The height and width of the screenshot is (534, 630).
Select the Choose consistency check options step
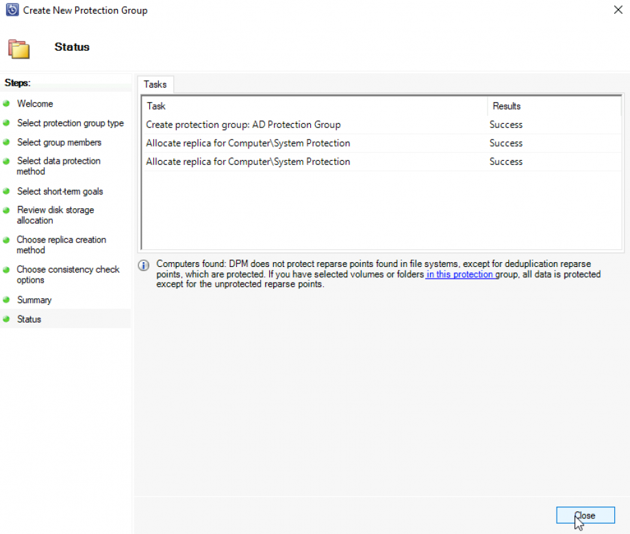(67, 275)
